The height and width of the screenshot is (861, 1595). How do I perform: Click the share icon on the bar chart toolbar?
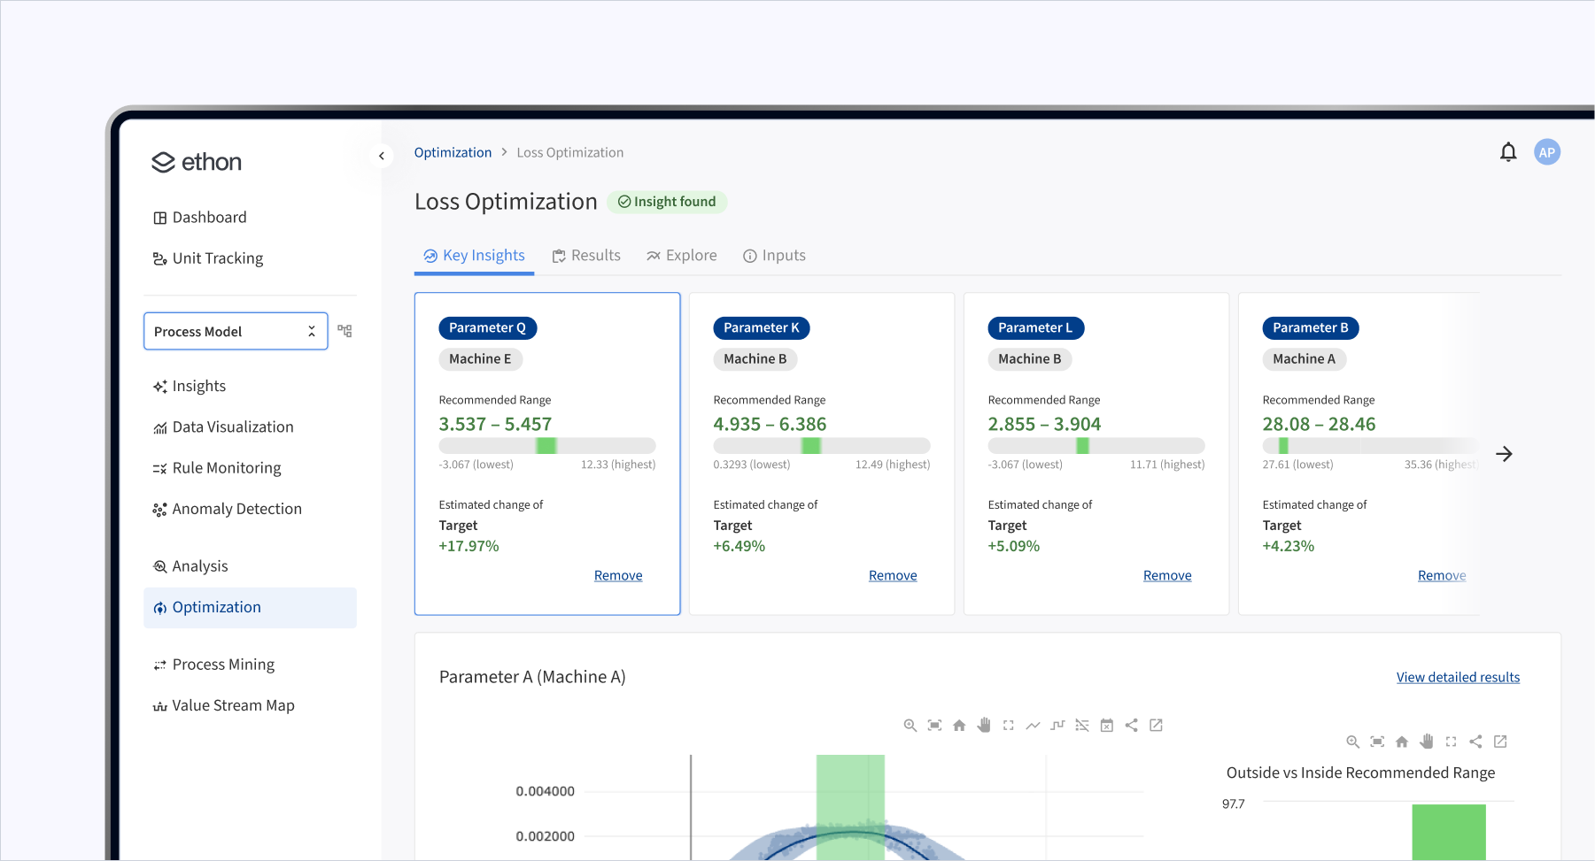(1476, 742)
